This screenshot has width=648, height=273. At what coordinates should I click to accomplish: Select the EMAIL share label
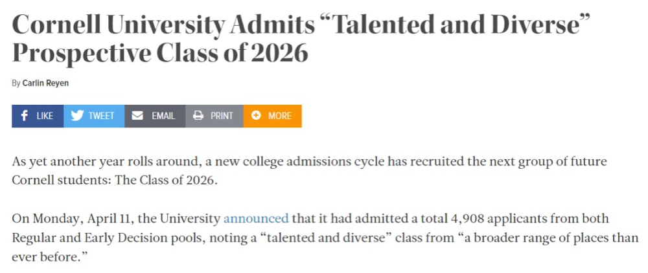click(x=163, y=116)
